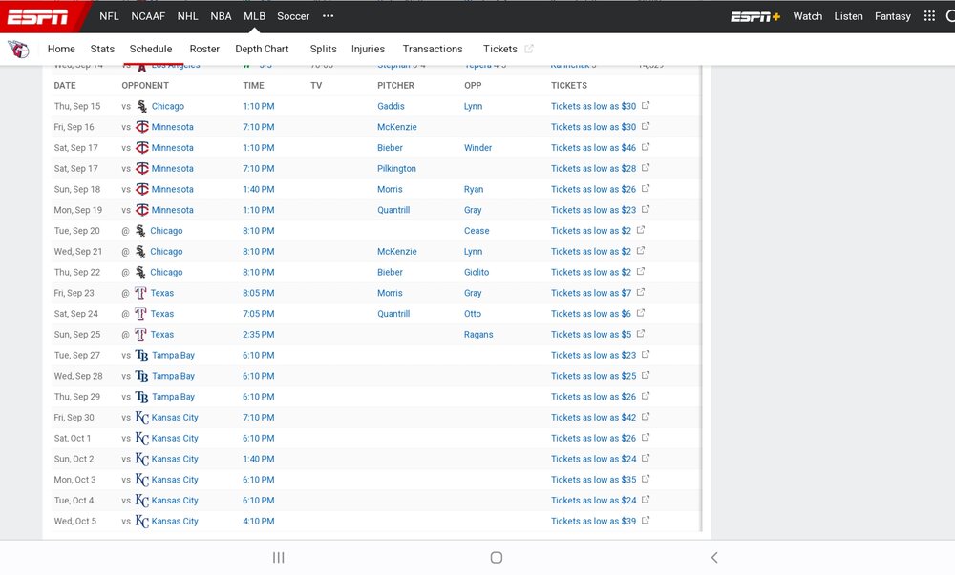Open the Stats tab

pyautogui.click(x=102, y=49)
